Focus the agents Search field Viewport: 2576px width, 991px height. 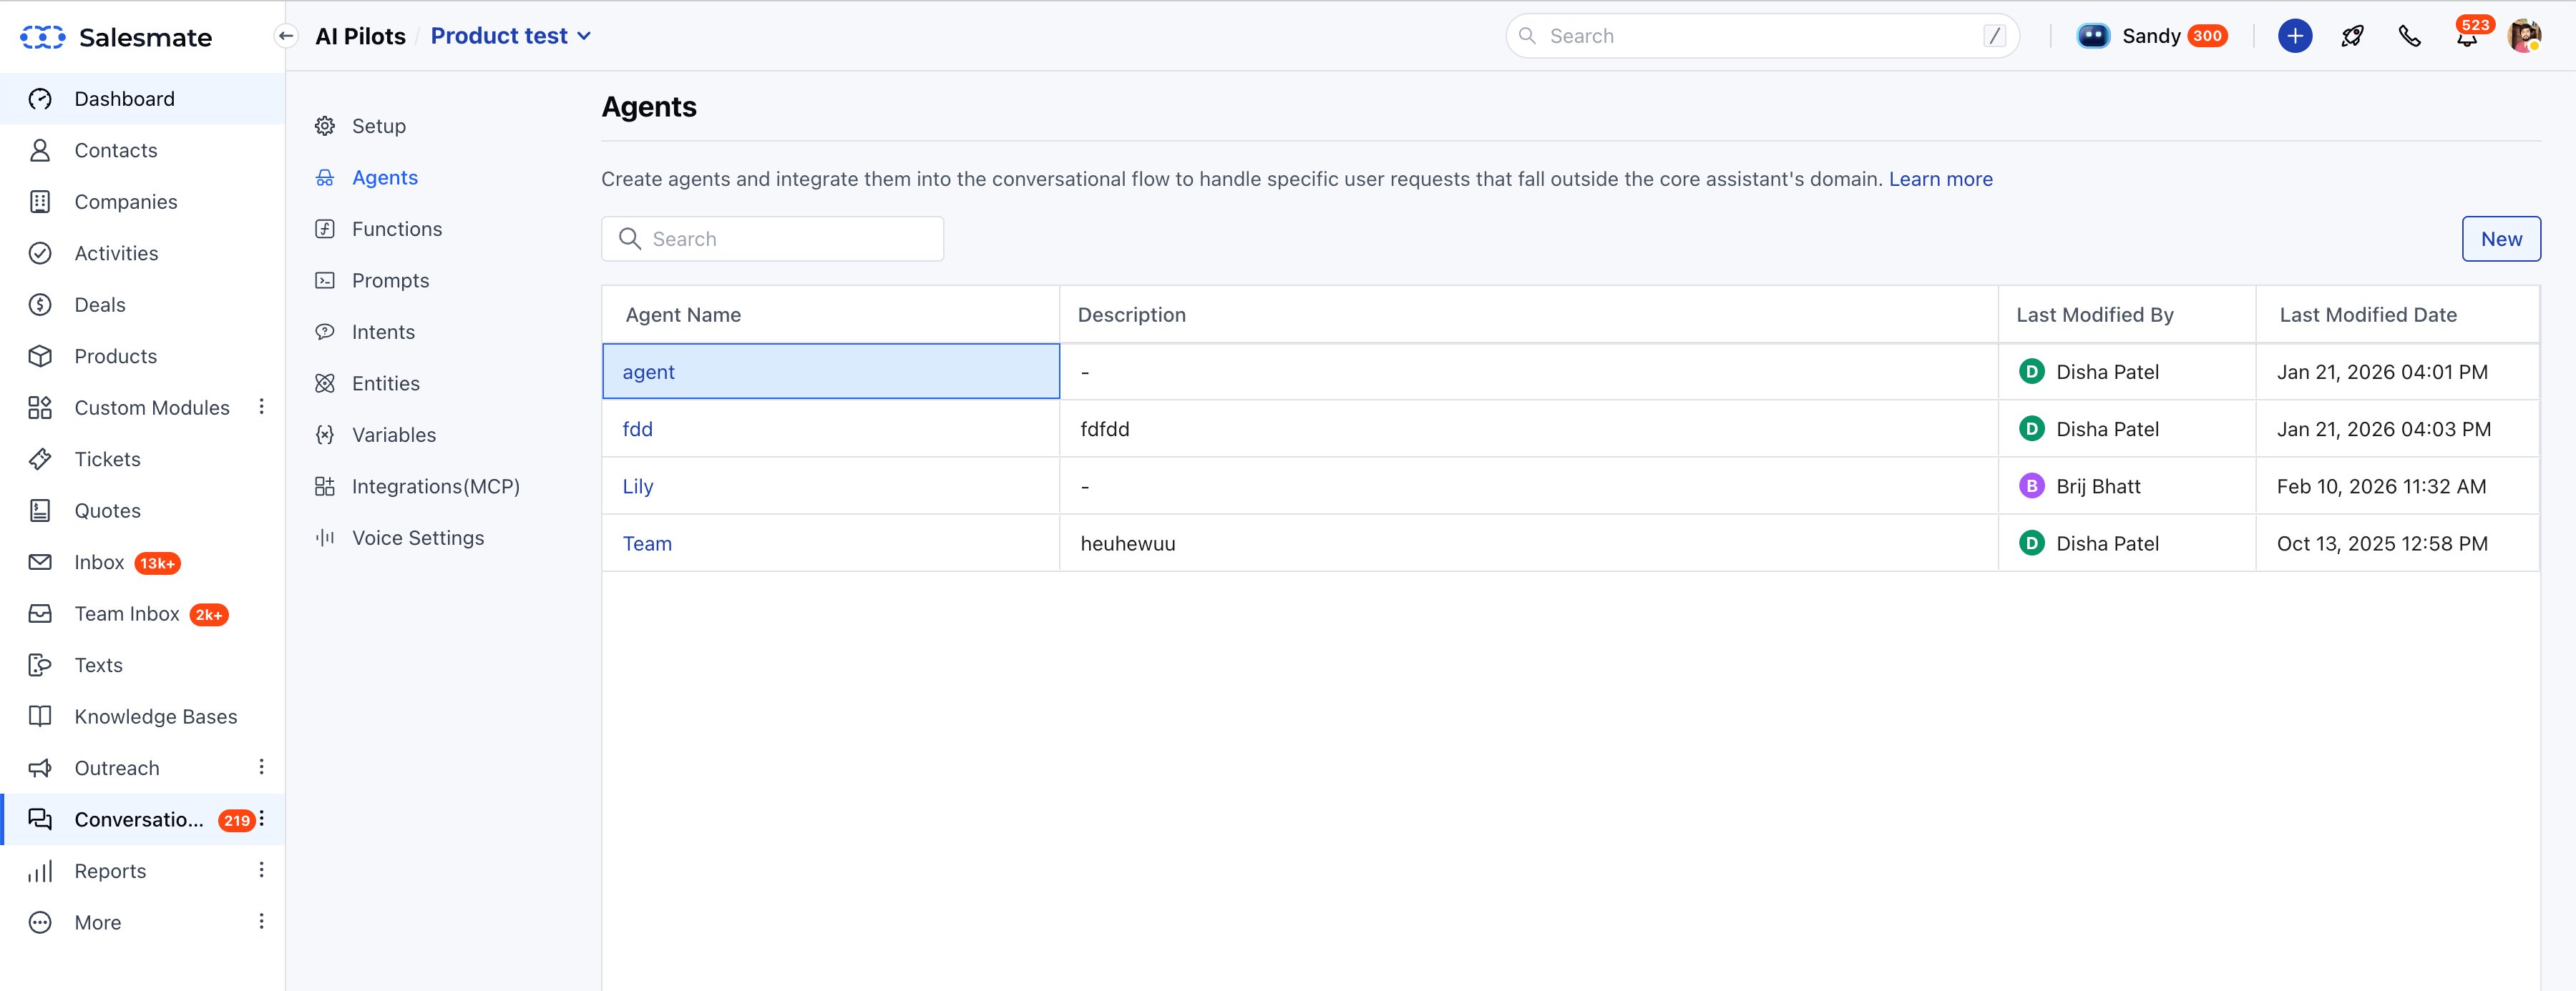[x=772, y=239]
